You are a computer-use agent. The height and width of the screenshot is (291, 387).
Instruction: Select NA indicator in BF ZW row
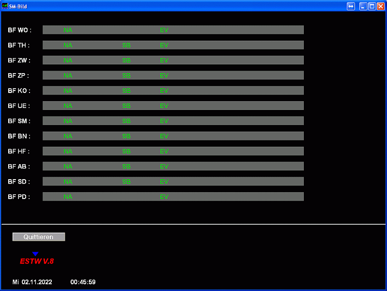tap(68, 60)
